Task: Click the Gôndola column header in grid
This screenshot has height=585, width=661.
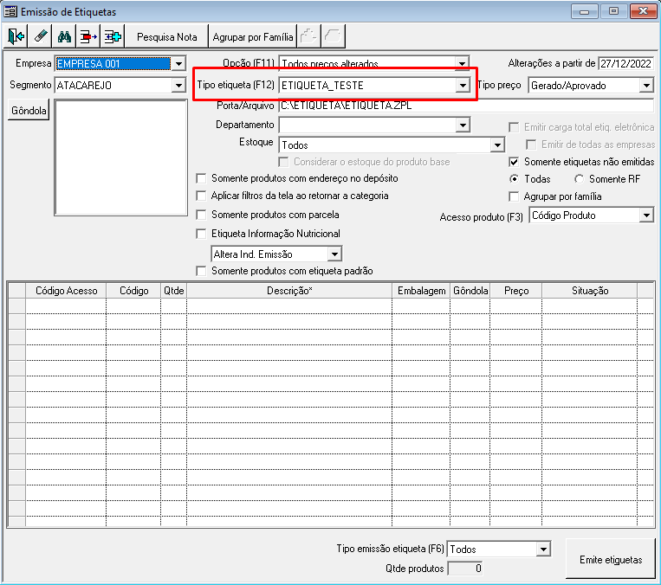Action: (470, 291)
